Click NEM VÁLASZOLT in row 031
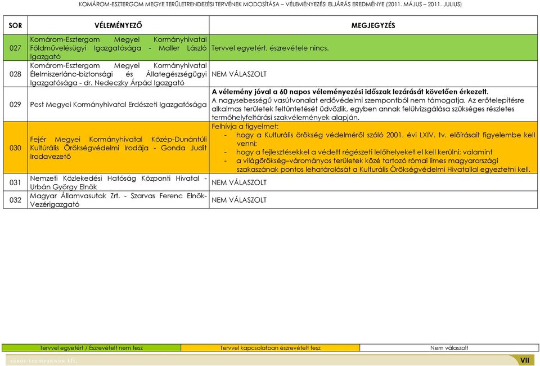This screenshot has height=366, width=540. (239, 182)
